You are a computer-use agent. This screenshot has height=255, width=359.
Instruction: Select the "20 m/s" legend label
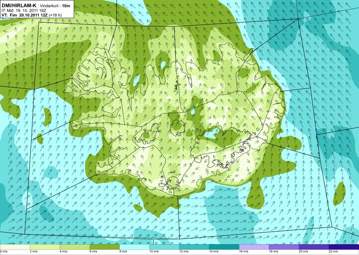tap(304, 251)
